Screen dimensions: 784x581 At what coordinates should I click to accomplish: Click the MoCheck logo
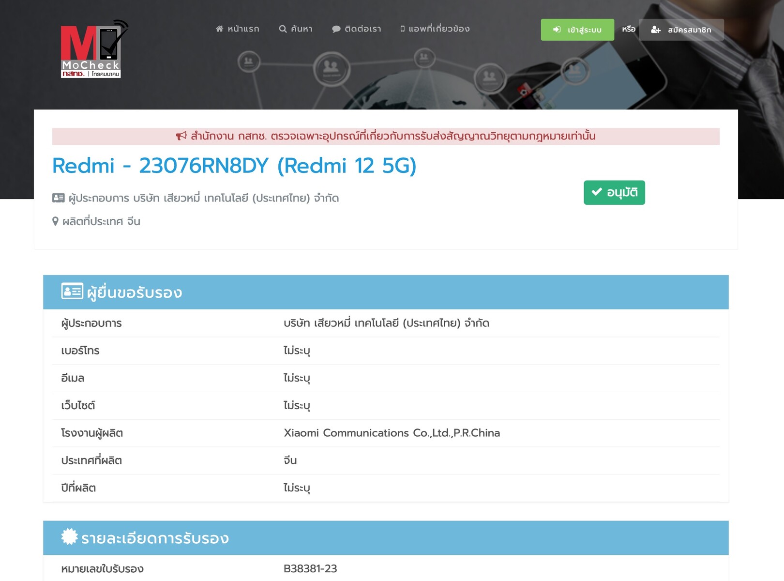[x=94, y=48]
